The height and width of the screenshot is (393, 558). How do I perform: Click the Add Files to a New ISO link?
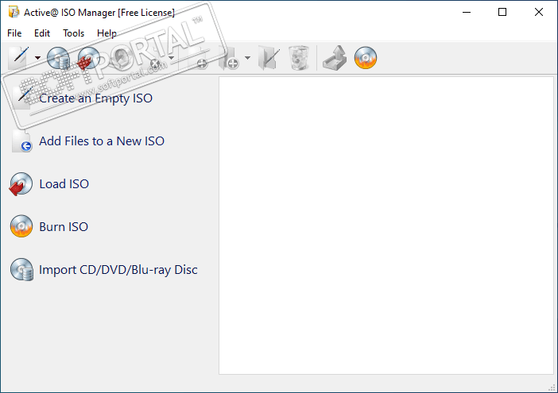pyautogui.click(x=102, y=141)
